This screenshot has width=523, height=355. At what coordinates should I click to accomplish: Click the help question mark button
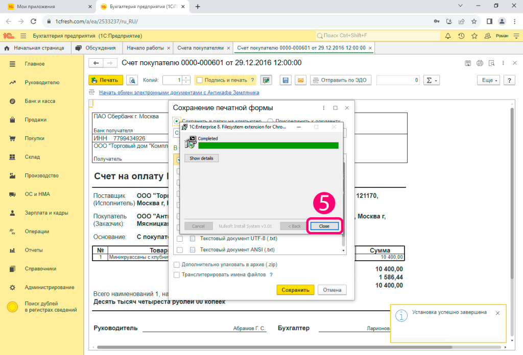(509, 80)
